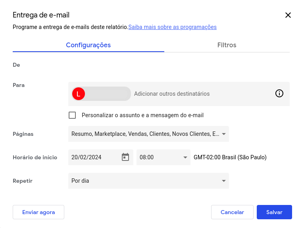
Task: Click the red L recipient avatar
Action: (x=79, y=94)
